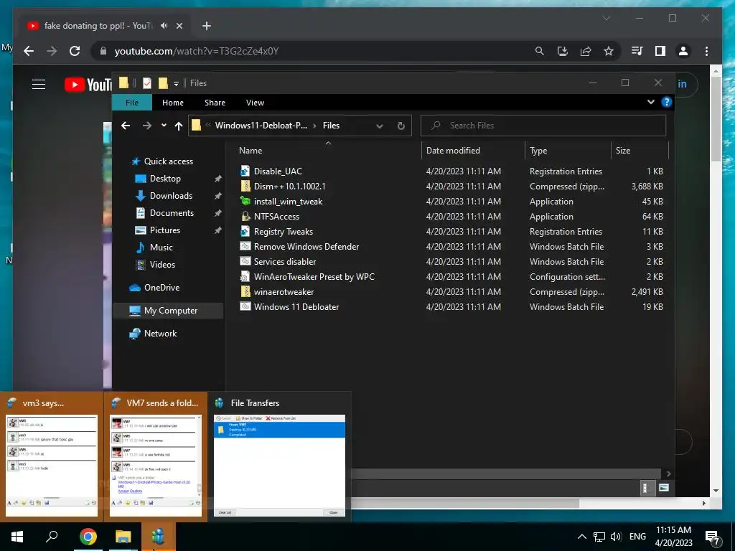Click the install app icon in address bar

point(563,51)
